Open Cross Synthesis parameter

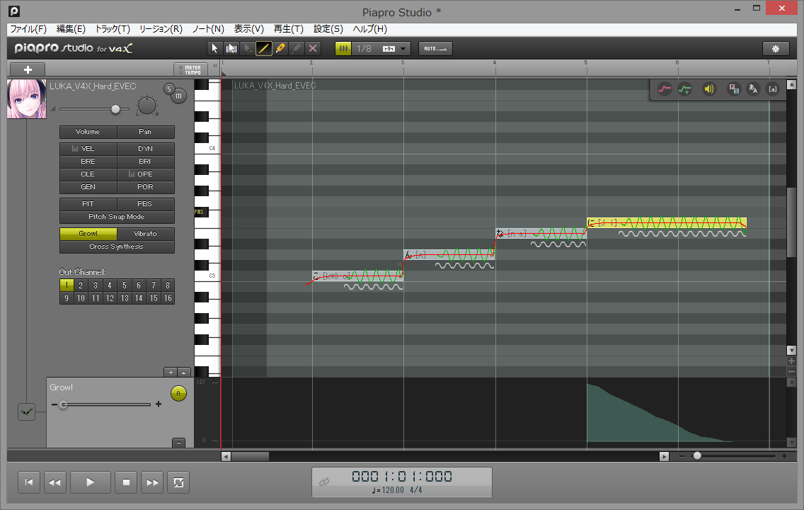point(117,246)
